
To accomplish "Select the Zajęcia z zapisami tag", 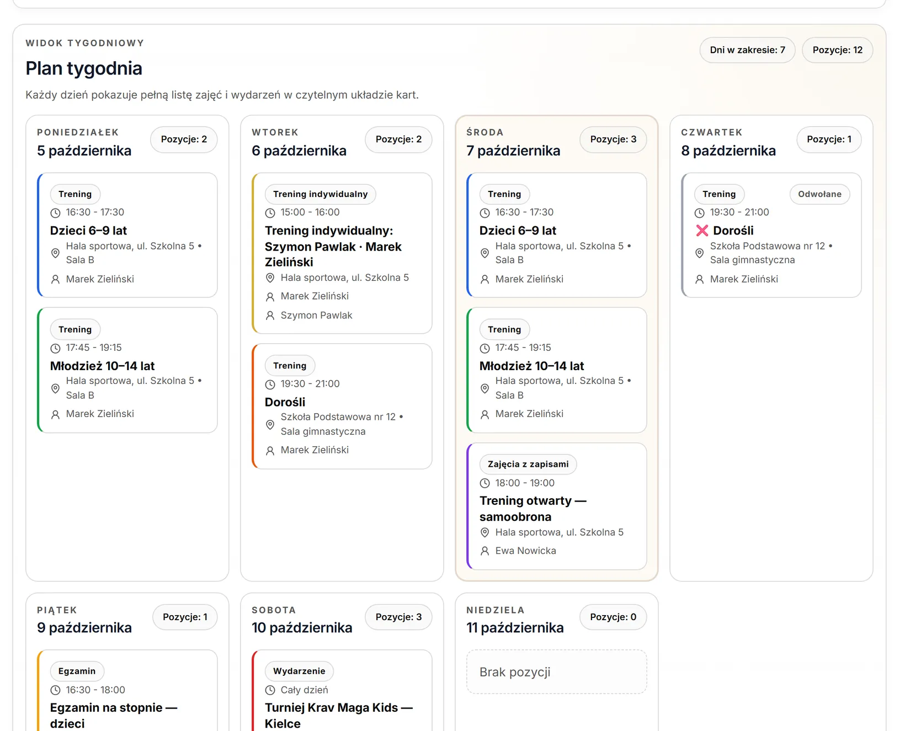I will 528,465.
